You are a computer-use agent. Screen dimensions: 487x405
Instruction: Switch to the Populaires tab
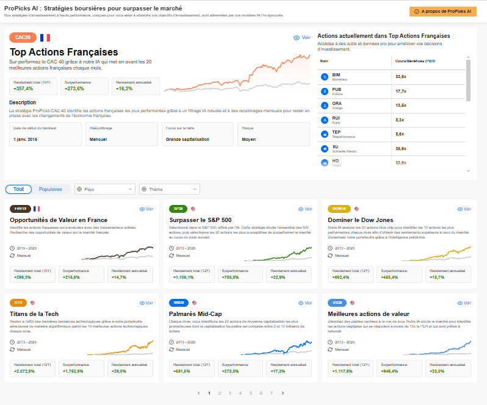pyautogui.click(x=51, y=189)
